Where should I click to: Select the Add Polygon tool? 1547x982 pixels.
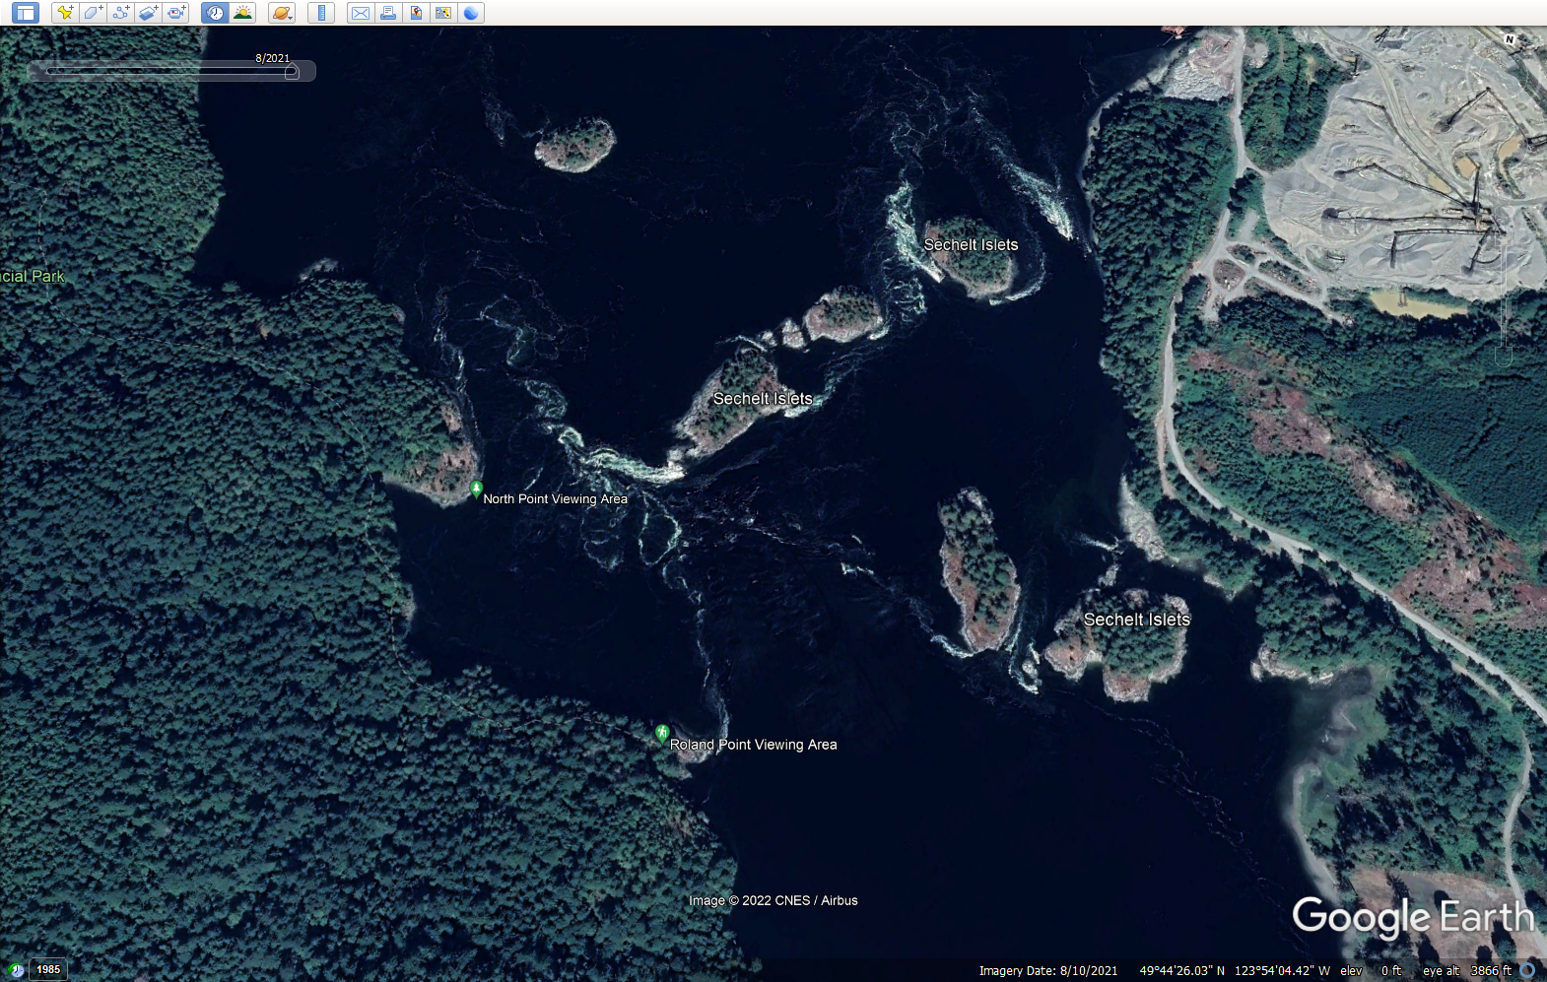point(93,13)
